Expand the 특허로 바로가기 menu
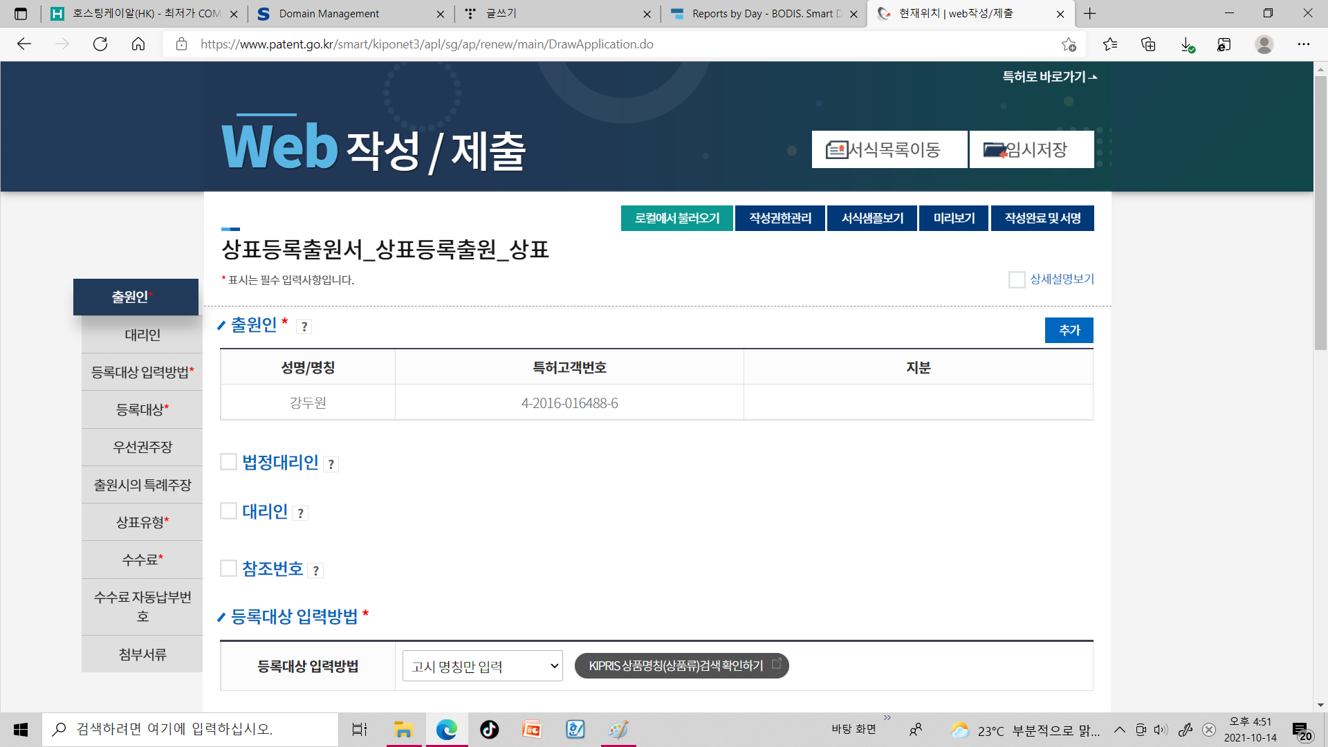This screenshot has width=1328, height=747. tap(1049, 77)
